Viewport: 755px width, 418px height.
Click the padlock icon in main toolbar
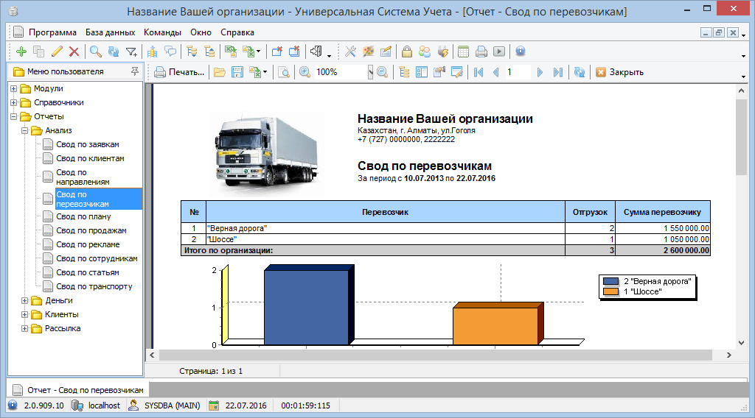click(x=406, y=52)
